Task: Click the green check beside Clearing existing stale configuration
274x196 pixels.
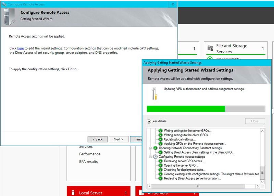Action: [160, 174]
